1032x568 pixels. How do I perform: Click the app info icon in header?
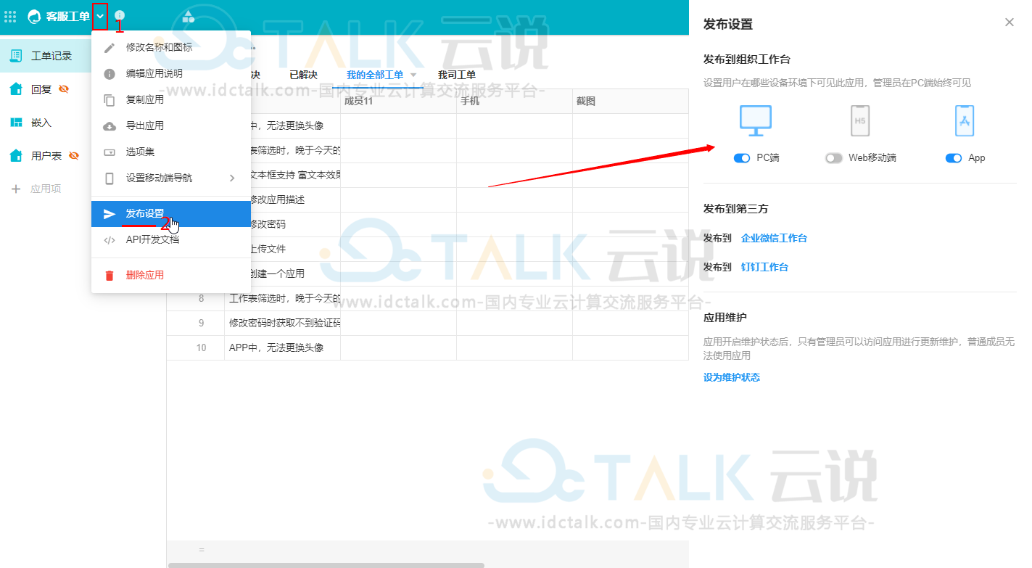coord(120,15)
